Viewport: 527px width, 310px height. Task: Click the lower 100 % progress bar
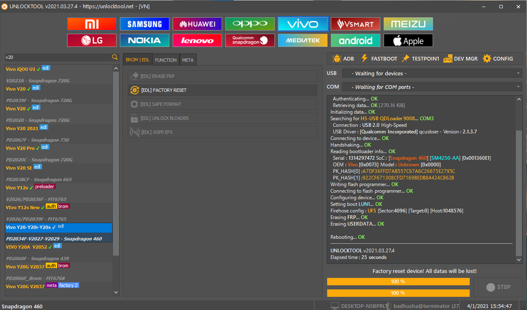click(x=398, y=293)
